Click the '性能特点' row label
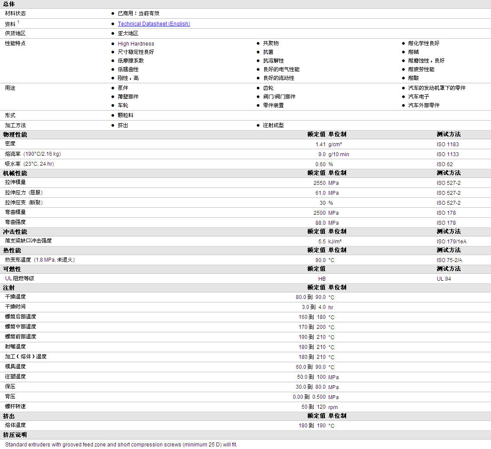 [15, 43]
